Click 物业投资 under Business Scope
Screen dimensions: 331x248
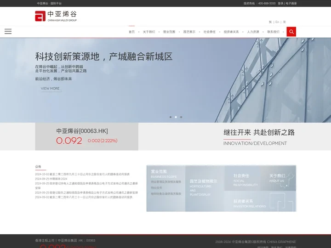(156, 188)
